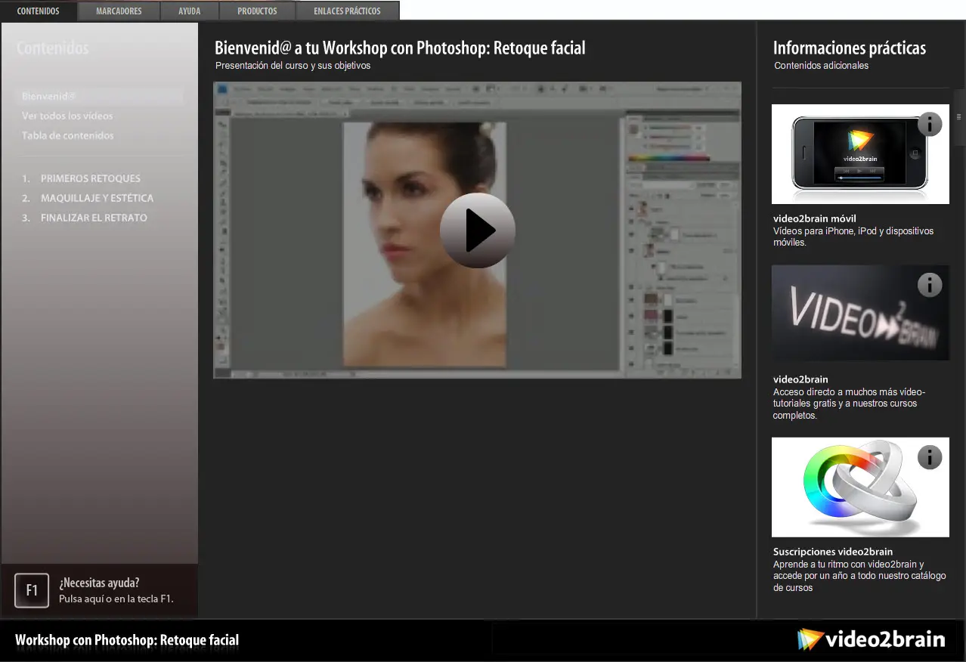Open the colored rings subscription thumbnail
Screen dimensions: 966x662
[860, 487]
